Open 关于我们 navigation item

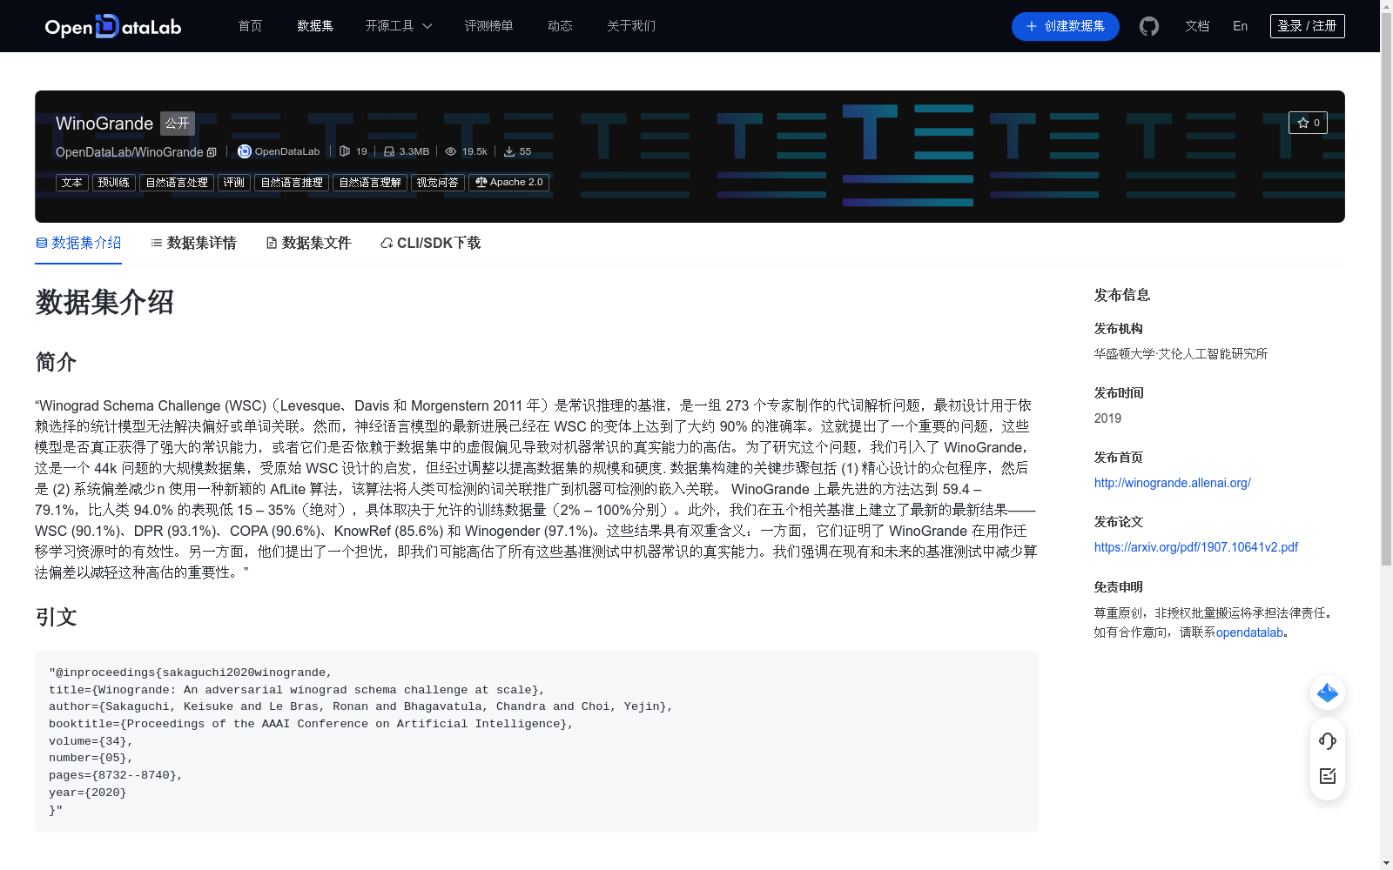tap(631, 26)
